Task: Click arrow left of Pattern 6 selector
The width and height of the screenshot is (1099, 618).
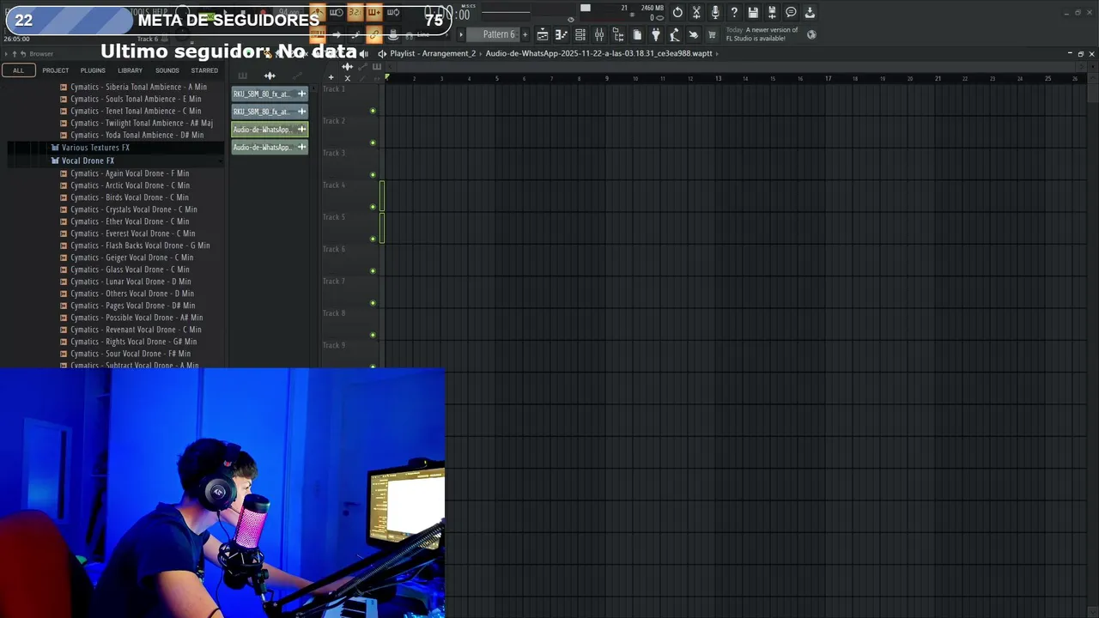Action: (461, 34)
